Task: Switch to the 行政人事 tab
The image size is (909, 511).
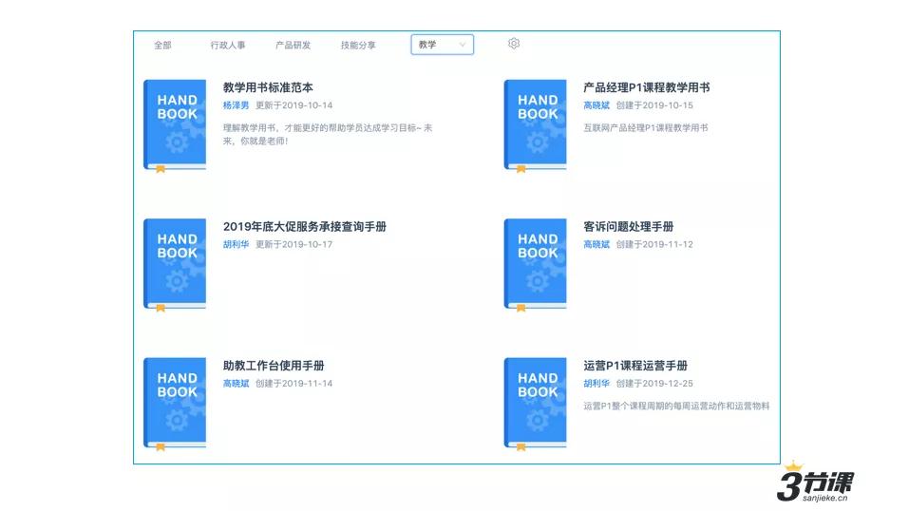Action: (x=228, y=45)
